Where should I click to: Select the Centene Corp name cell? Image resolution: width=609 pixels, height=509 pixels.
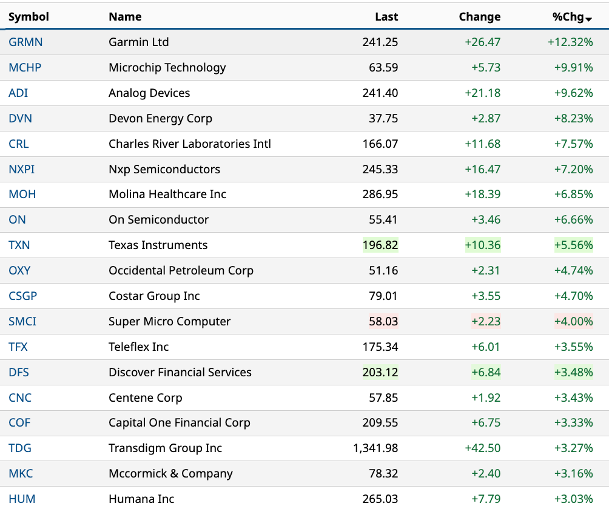click(145, 398)
